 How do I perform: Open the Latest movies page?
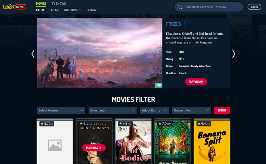coord(54,10)
